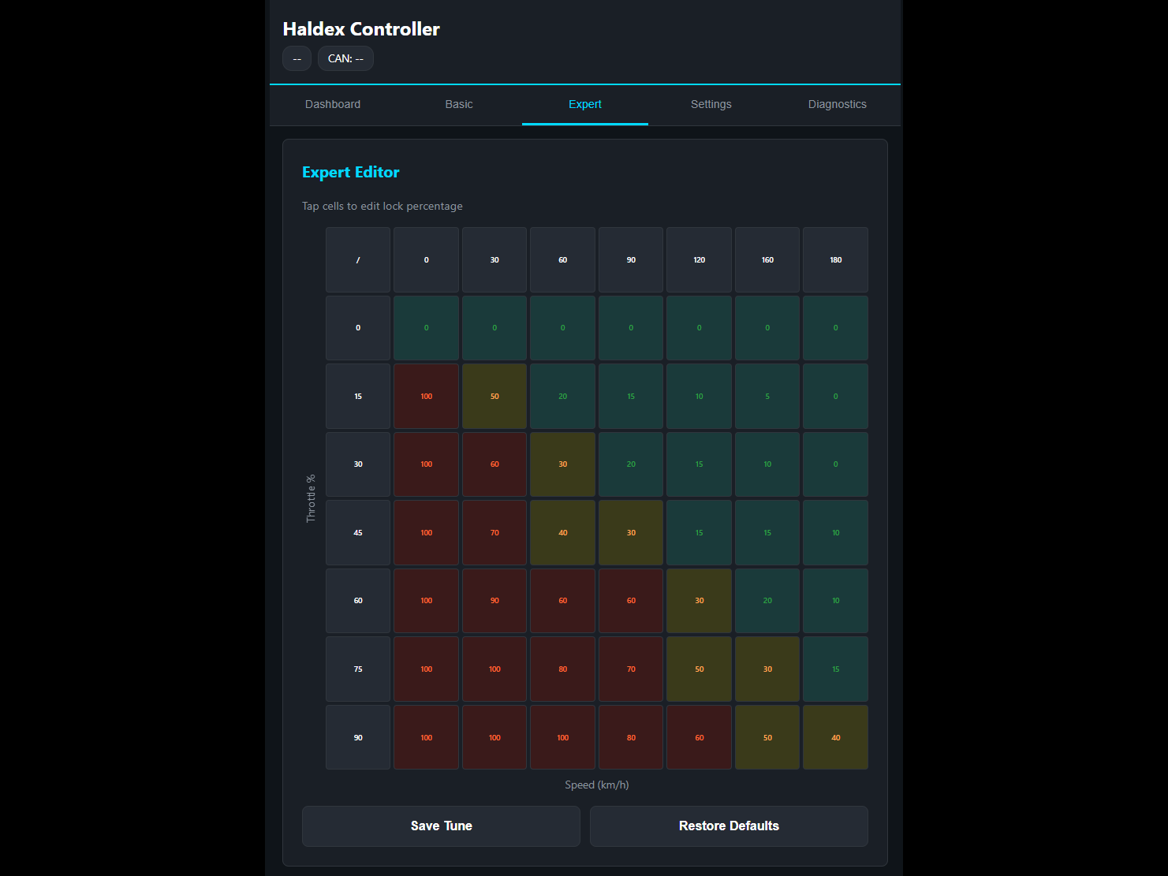The image size is (1168, 876).
Task: Edit cell at throttle 90, speed 0
Action: click(x=426, y=737)
